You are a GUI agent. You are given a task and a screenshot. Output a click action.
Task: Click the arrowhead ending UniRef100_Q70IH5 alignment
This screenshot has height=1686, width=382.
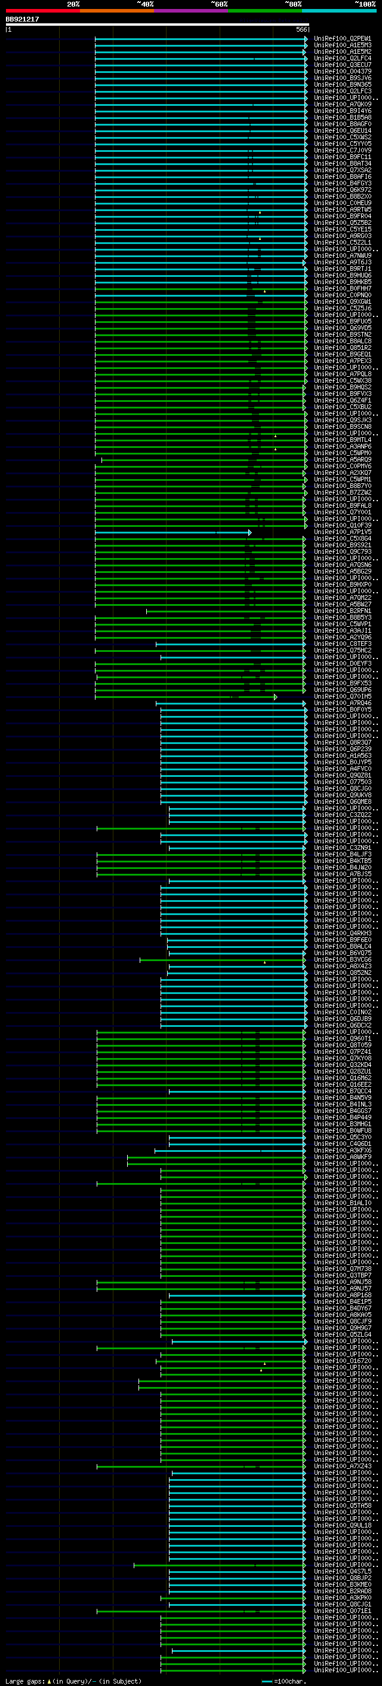point(276,697)
